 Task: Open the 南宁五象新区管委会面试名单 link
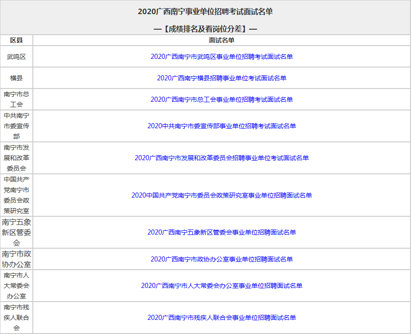point(222,232)
